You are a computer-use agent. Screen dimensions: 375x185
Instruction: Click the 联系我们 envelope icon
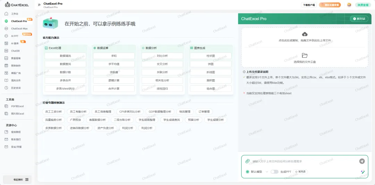click(x=7, y=139)
